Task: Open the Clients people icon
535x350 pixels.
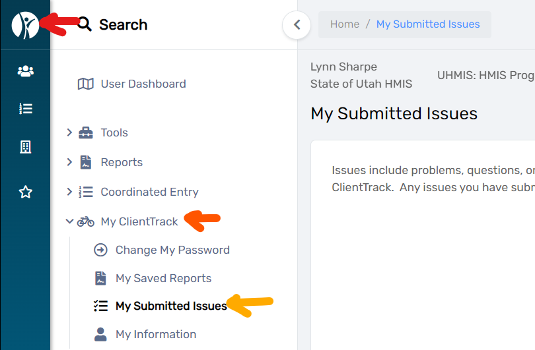Action: (25, 71)
